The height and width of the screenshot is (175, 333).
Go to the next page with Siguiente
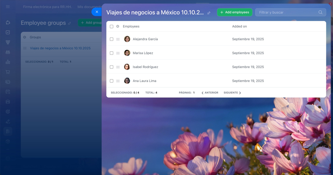pos(232,93)
